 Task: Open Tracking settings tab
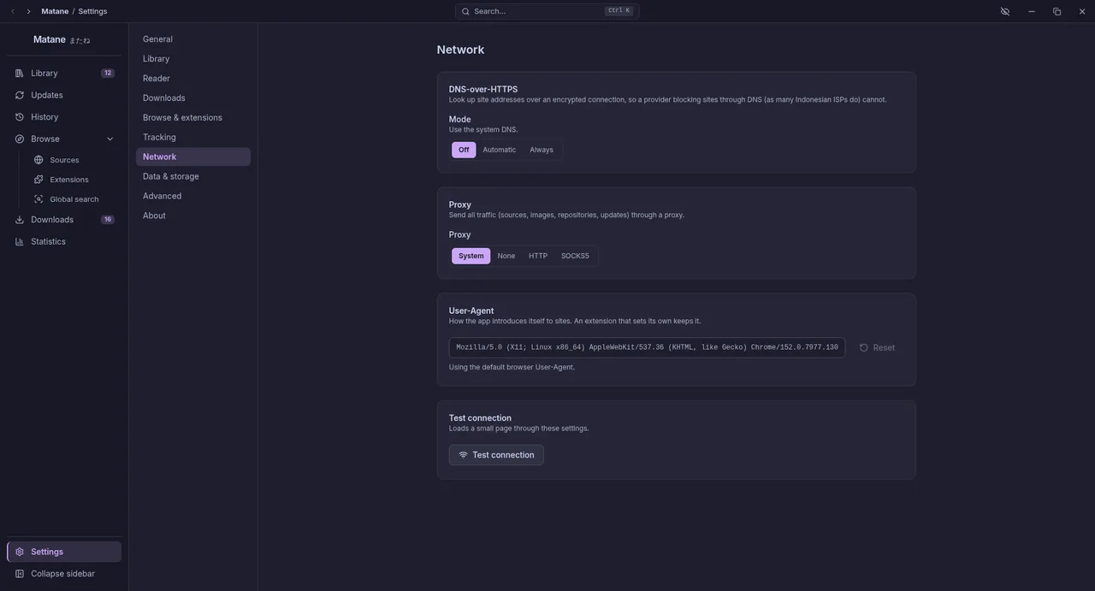(193, 138)
